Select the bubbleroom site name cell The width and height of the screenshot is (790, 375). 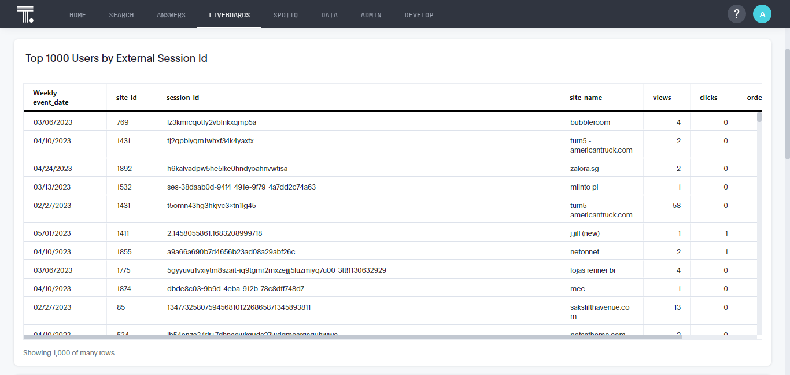590,122
